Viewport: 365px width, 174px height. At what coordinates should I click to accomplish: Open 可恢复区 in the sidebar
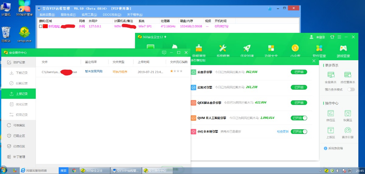click(18, 125)
